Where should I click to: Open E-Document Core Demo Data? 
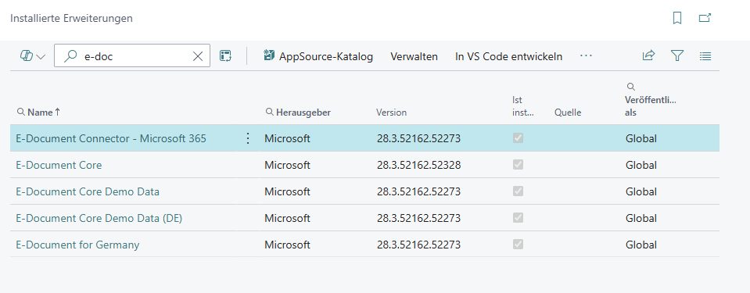[x=88, y=191]
